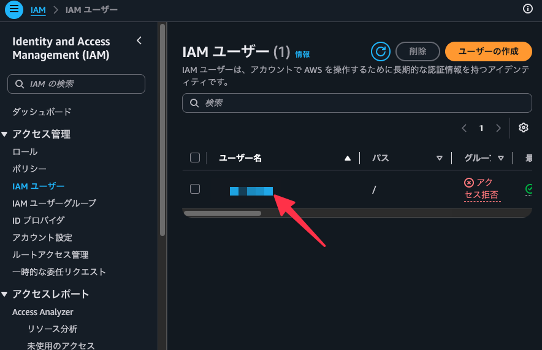The image size is (542, 350).
Task: Open the blurred user name link
Action: click(x=251, y=191)
